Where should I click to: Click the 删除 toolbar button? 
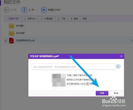74,19
